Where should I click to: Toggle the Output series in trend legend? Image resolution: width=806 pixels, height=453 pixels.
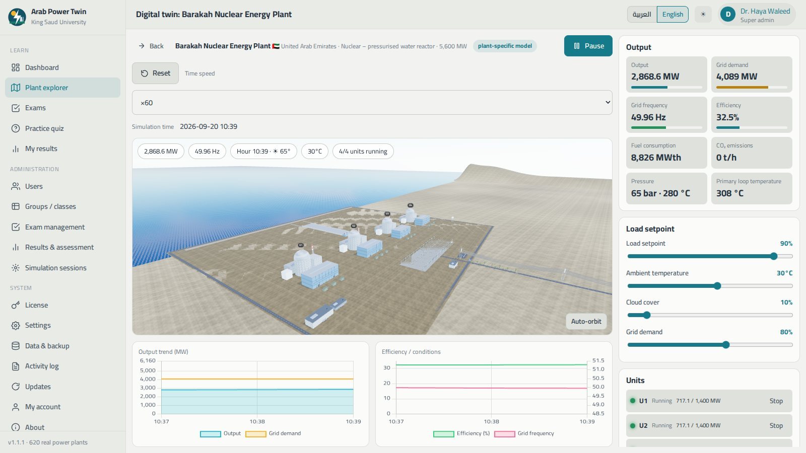click(221, 433)
